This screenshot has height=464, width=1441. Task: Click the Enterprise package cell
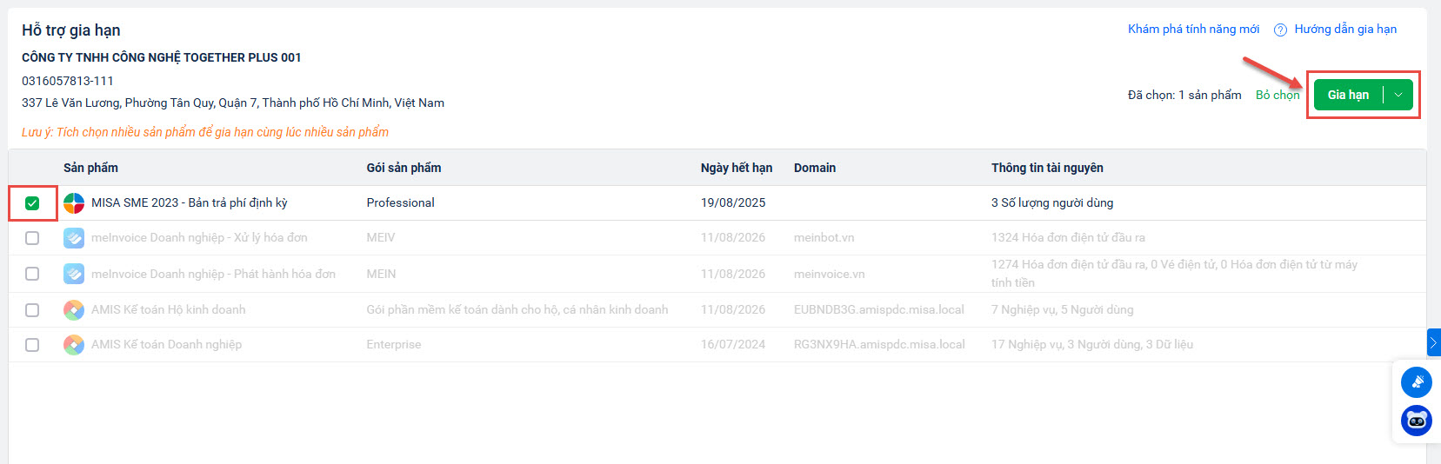394,344
